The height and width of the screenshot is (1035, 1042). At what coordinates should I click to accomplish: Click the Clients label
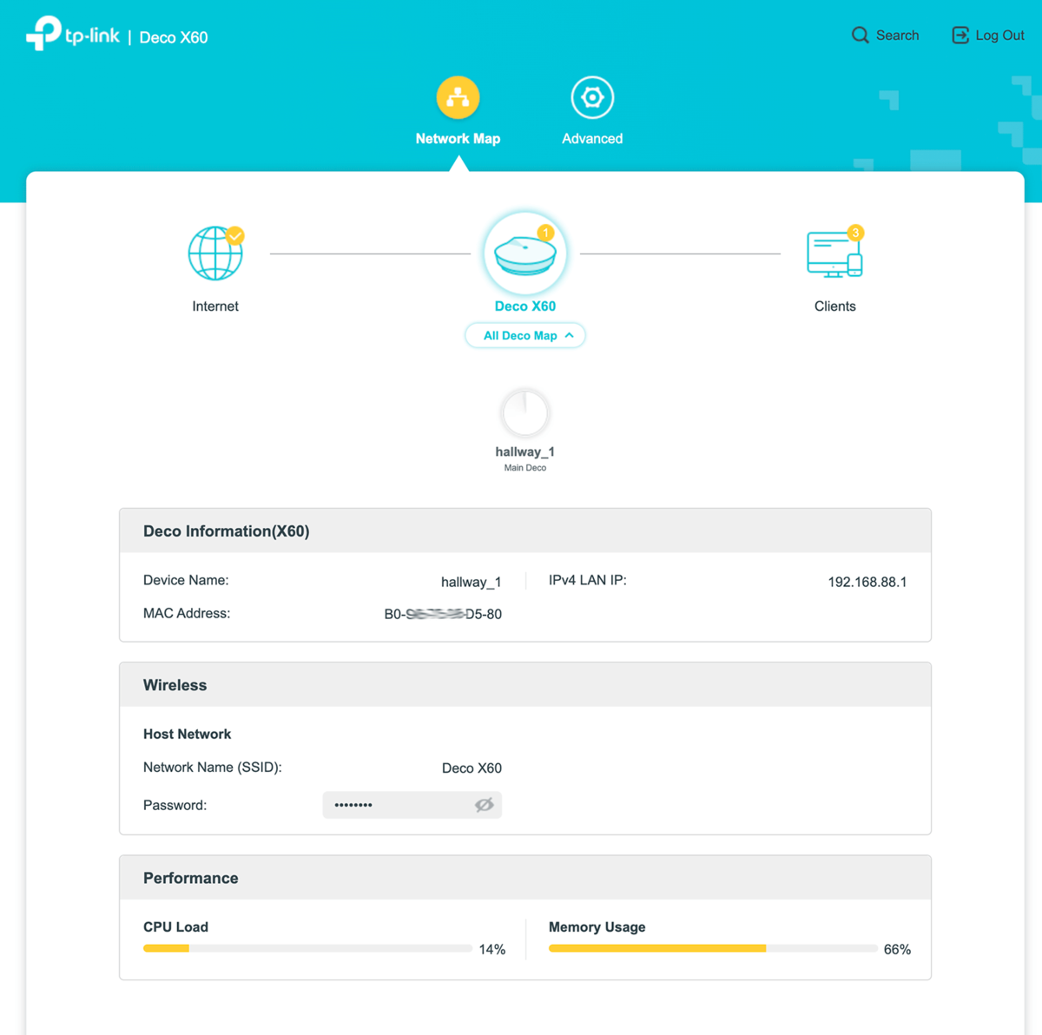(x=835, y=307)
